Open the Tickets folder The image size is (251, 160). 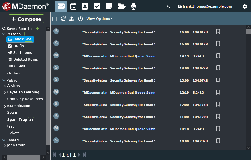(x=13, y=133)
